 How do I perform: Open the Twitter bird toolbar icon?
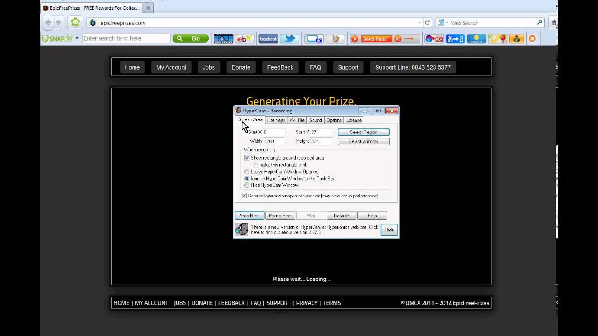[x=290, y=39]
